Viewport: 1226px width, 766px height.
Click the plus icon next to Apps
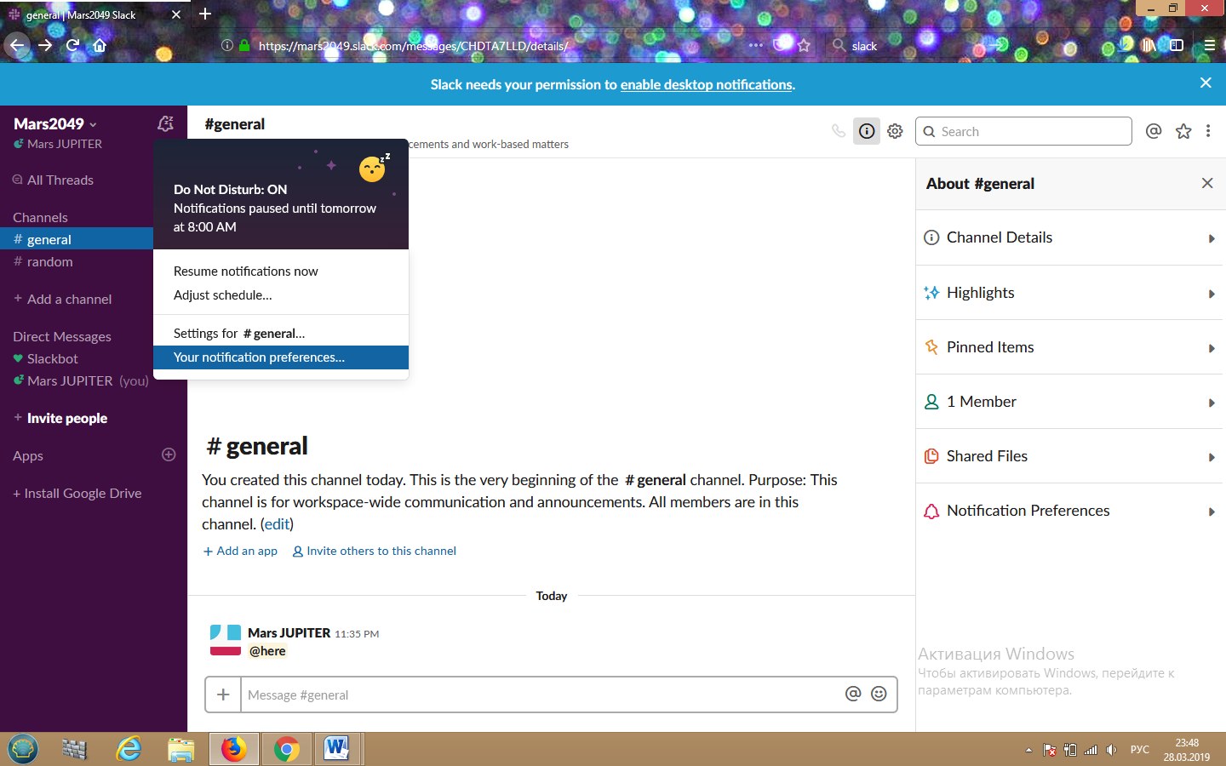[169, 454]
